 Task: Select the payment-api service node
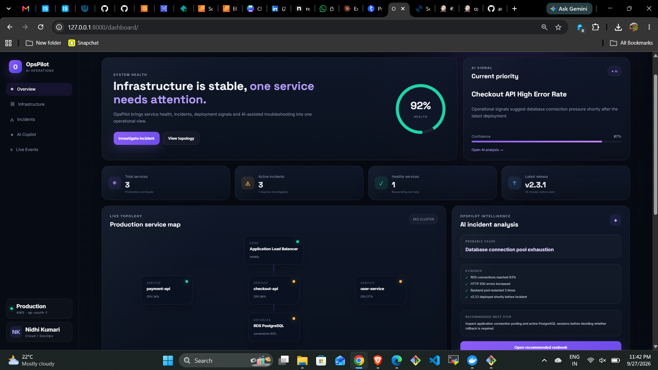(x=167, y=290)
